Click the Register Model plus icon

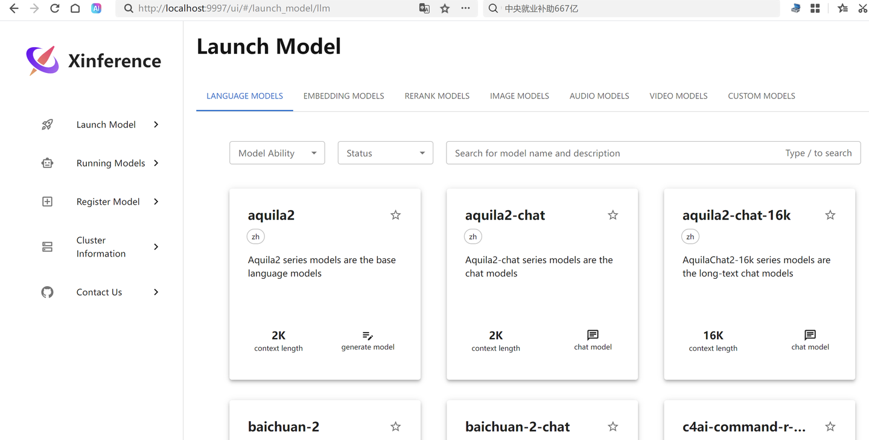[x=47, y=202]
